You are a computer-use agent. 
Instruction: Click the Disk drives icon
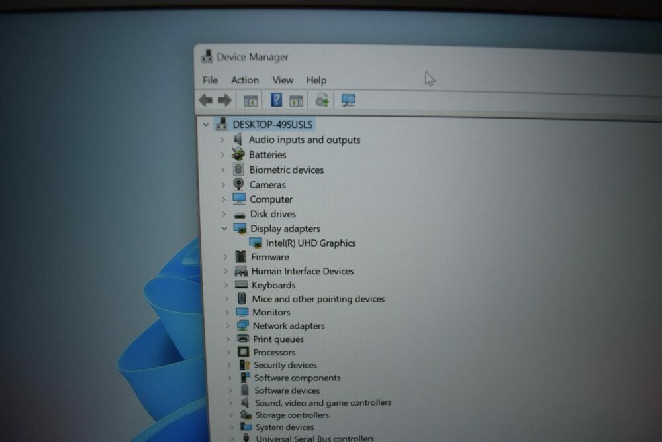pos(240,215)
